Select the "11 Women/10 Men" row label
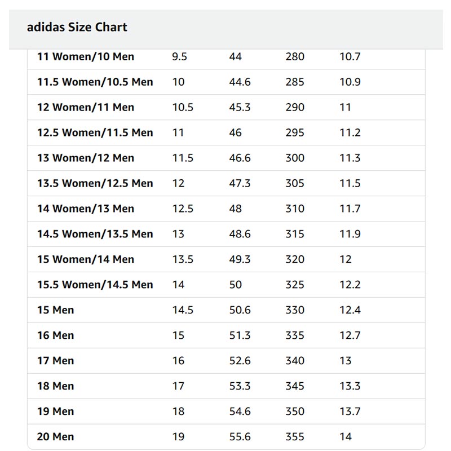 (x=86, y=56)
